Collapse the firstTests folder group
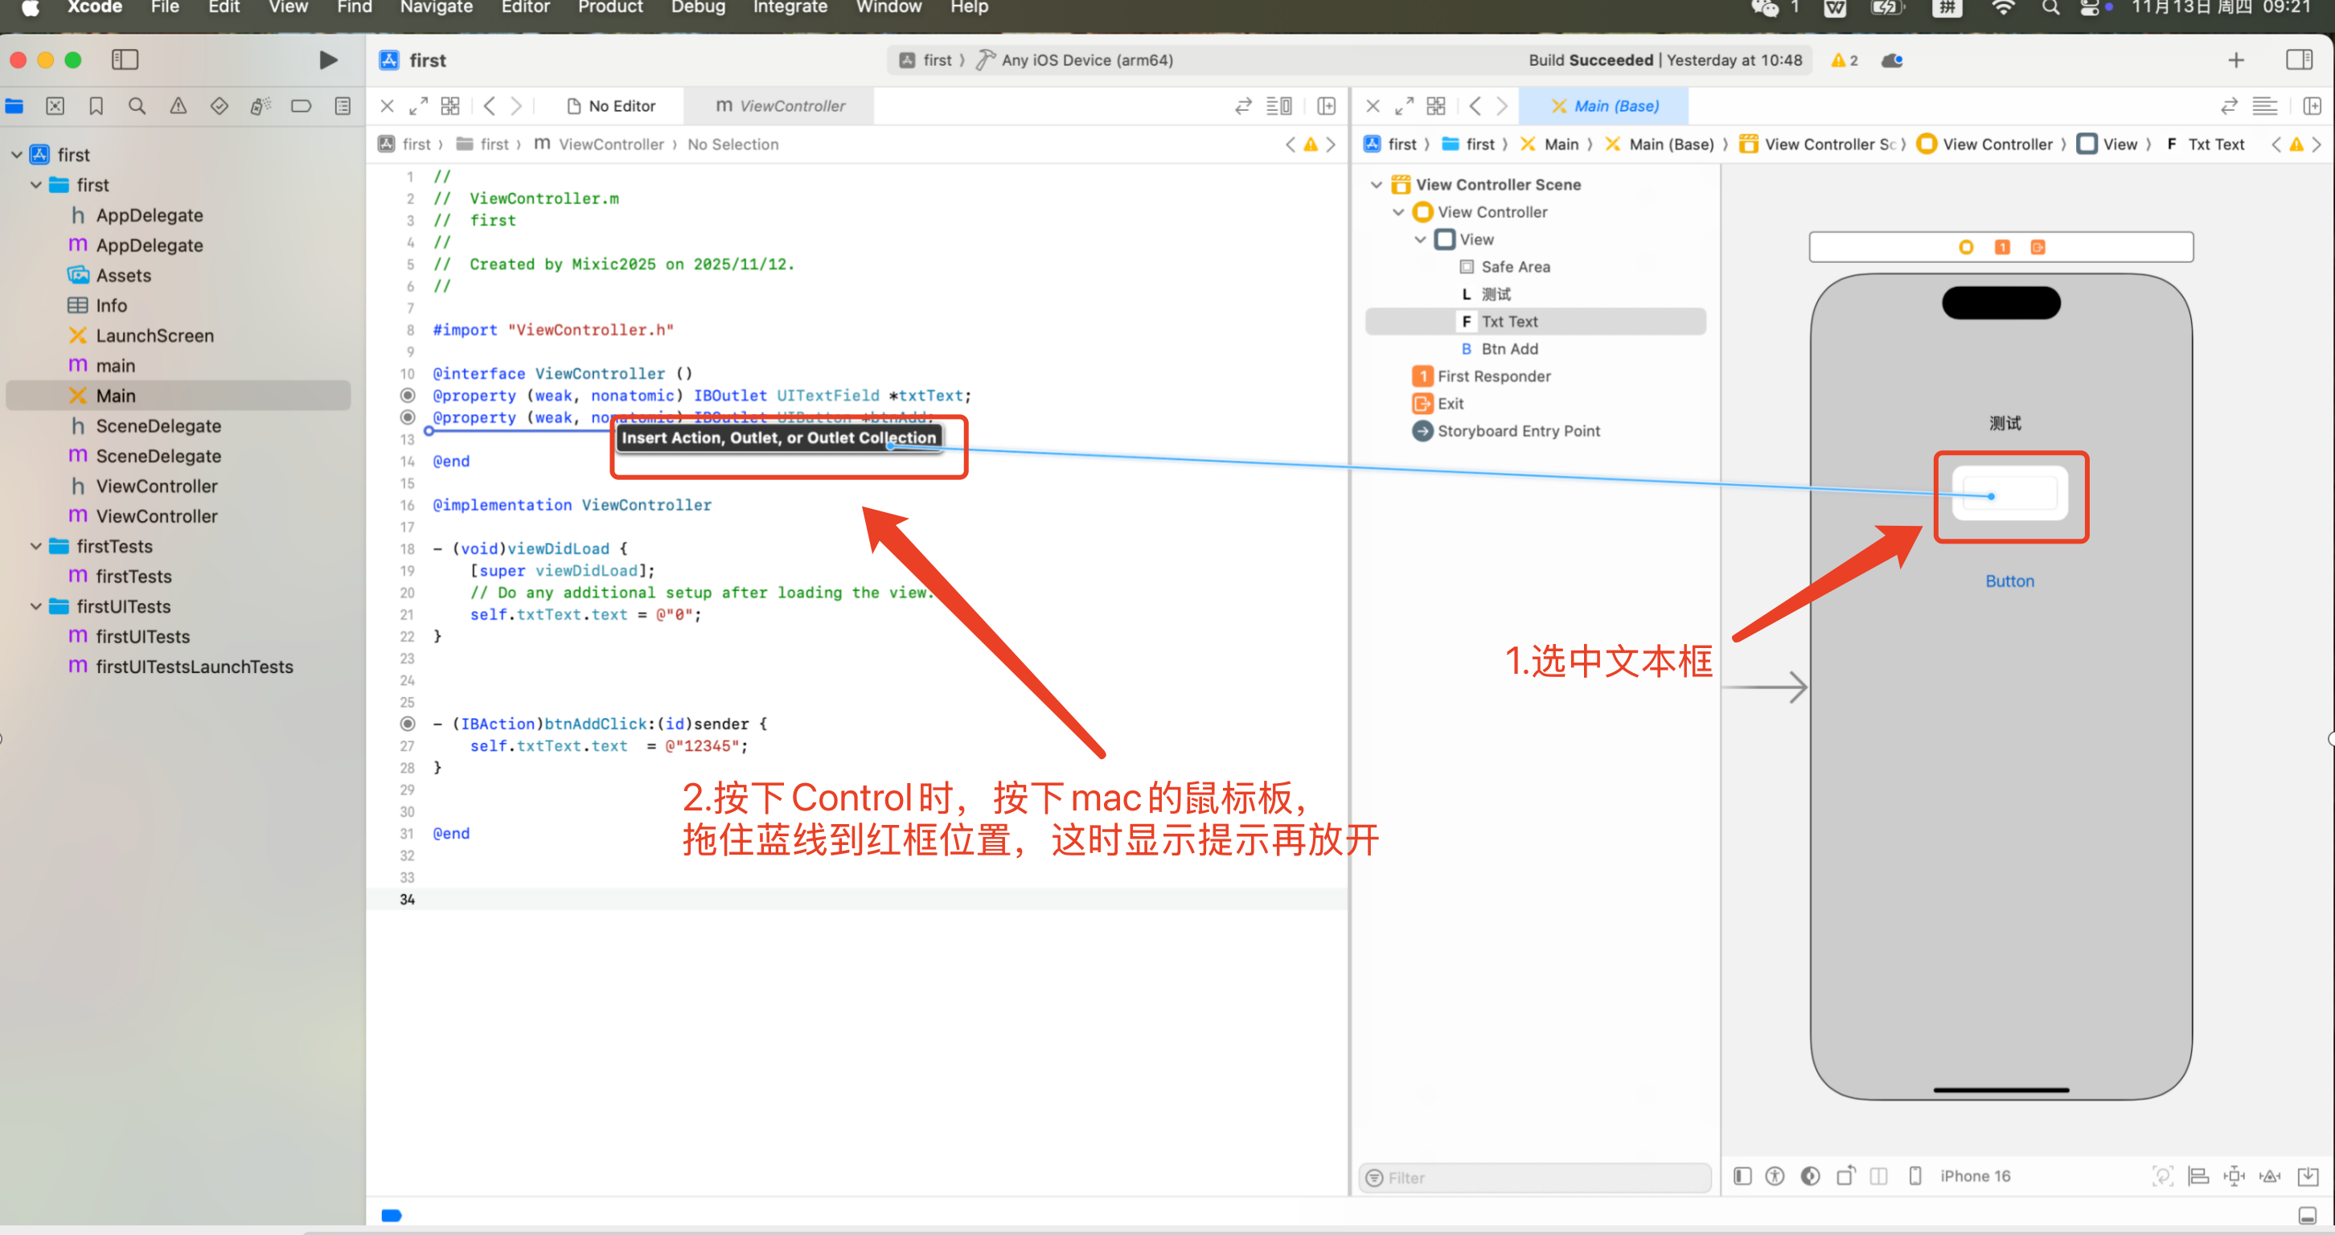Viewport: 2335px width, 1235px height. click(36, 547)
